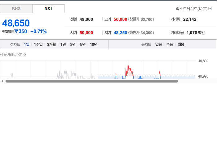The height and width of the screenshot is (152, 217).
Task: Click the 거래대금 value 1,078 백만
Action: [196, 33]
